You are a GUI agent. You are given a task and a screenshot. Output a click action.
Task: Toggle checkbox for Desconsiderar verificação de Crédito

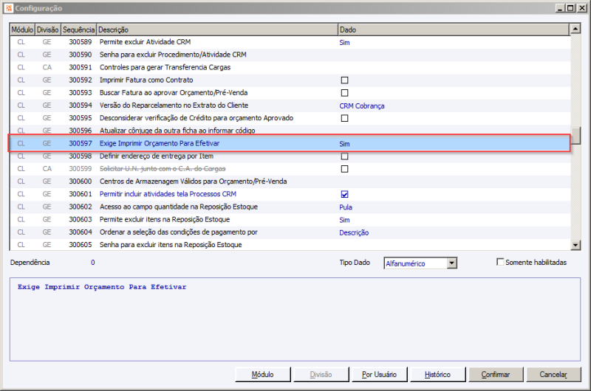point(344,118)
